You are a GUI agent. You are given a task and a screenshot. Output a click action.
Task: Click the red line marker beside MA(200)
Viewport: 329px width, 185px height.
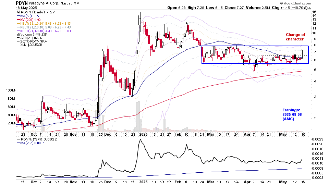coord(18,20)
